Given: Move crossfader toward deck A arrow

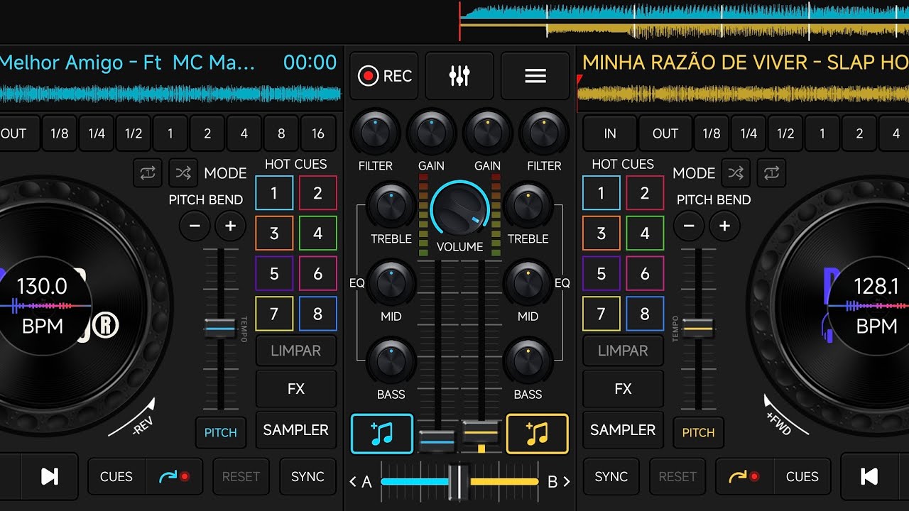Looking at the screenshot, I should click(361, 482).
